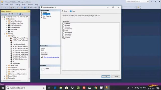Collapse the Logins tree node
This screenshot has height=90, width=161.
coord(7,36)
